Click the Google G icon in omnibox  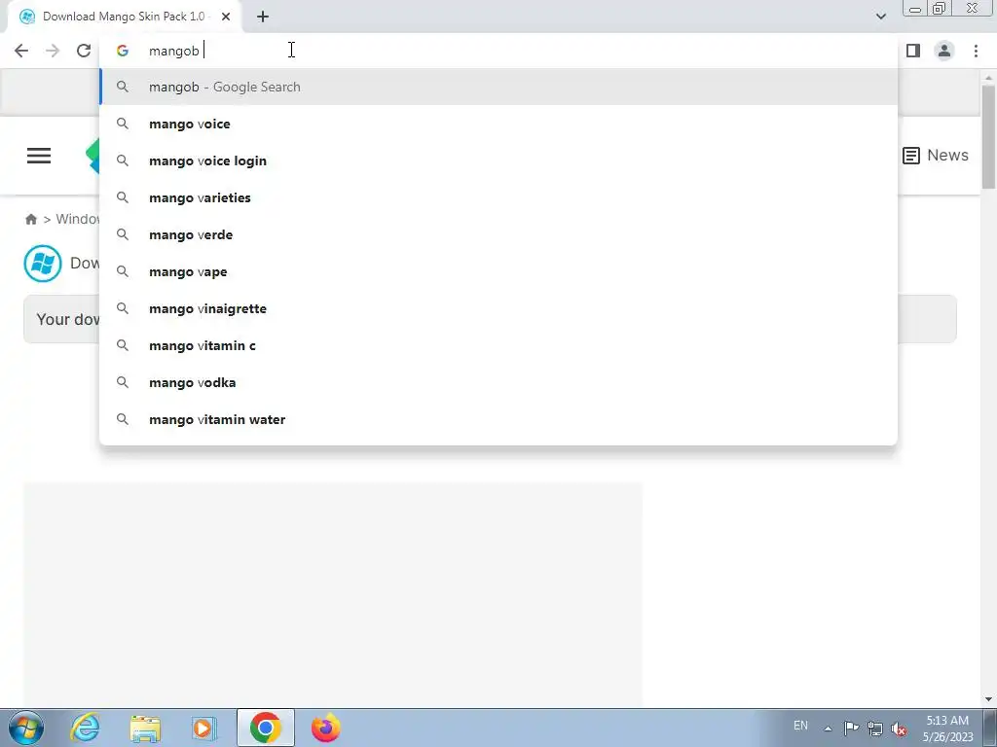(x=122, y=51)
